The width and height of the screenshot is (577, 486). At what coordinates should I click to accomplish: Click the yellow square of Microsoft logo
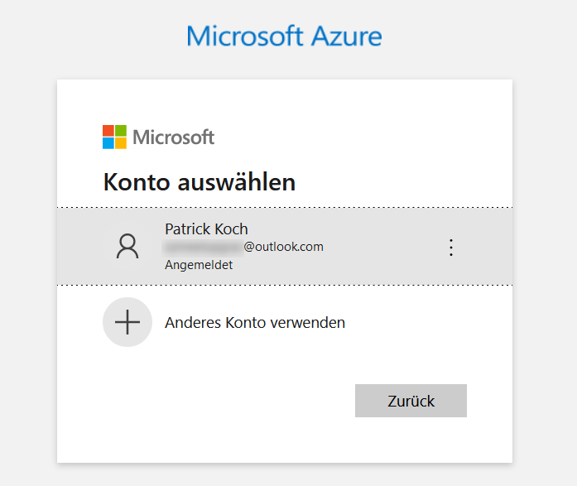(x=121, y=143)
